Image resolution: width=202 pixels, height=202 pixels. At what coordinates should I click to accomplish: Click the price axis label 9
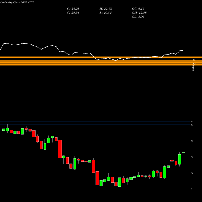click(x=191, y=189)
